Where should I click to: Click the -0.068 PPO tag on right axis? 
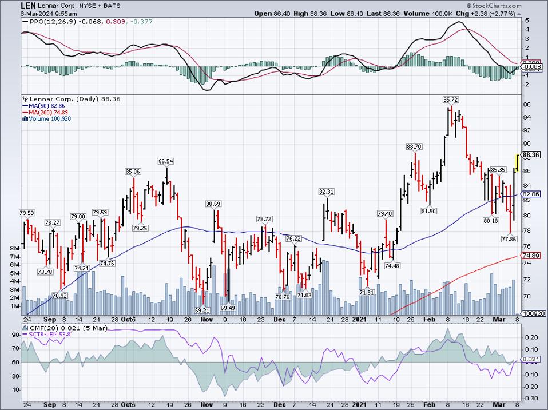point(532,67)
